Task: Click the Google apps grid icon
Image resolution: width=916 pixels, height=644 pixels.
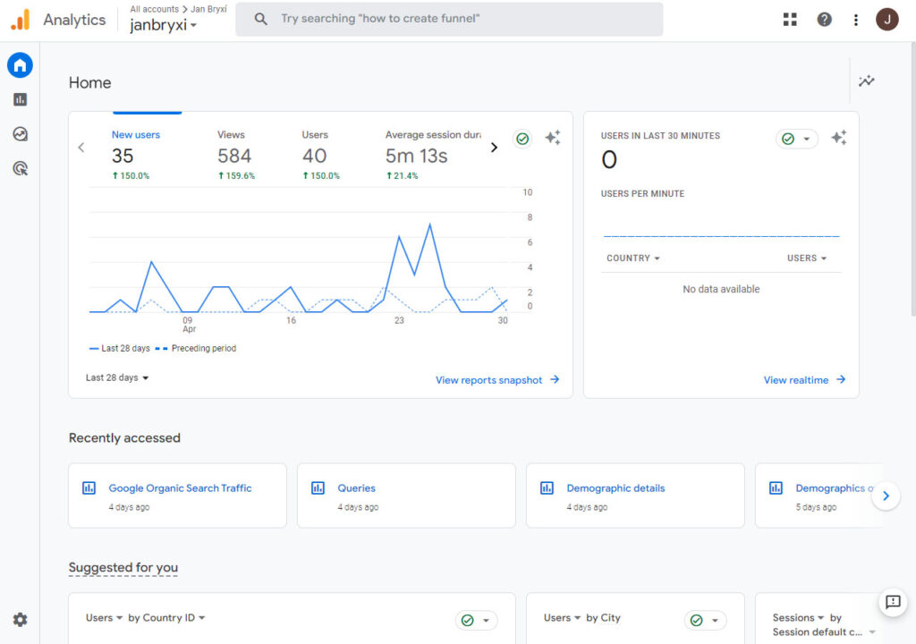Action: [790, 20]
